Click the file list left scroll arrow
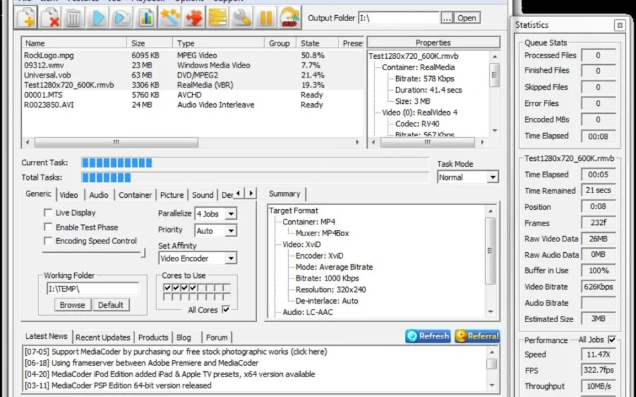The height and width of the screenshot is (397, 636). click(27, 142)
